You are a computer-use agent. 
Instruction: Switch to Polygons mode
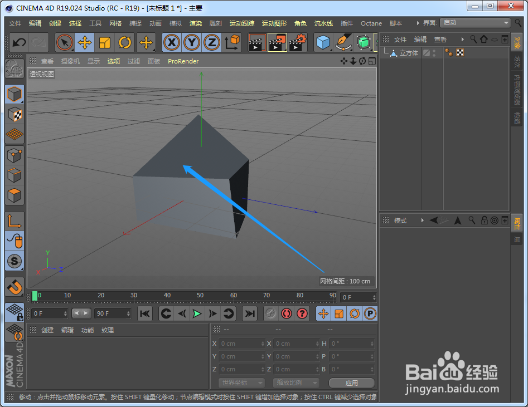click(14, 195)
